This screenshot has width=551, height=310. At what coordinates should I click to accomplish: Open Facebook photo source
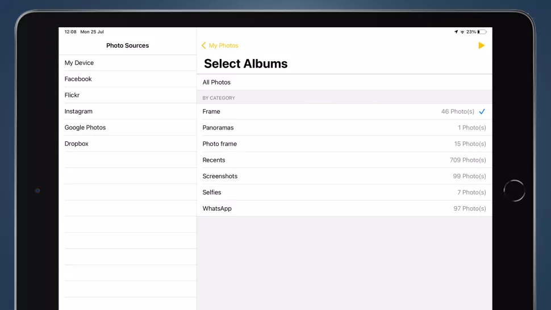[128, 79]
